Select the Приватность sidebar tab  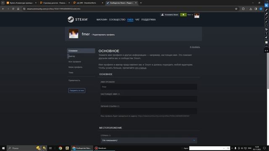[x=81, y=80]
